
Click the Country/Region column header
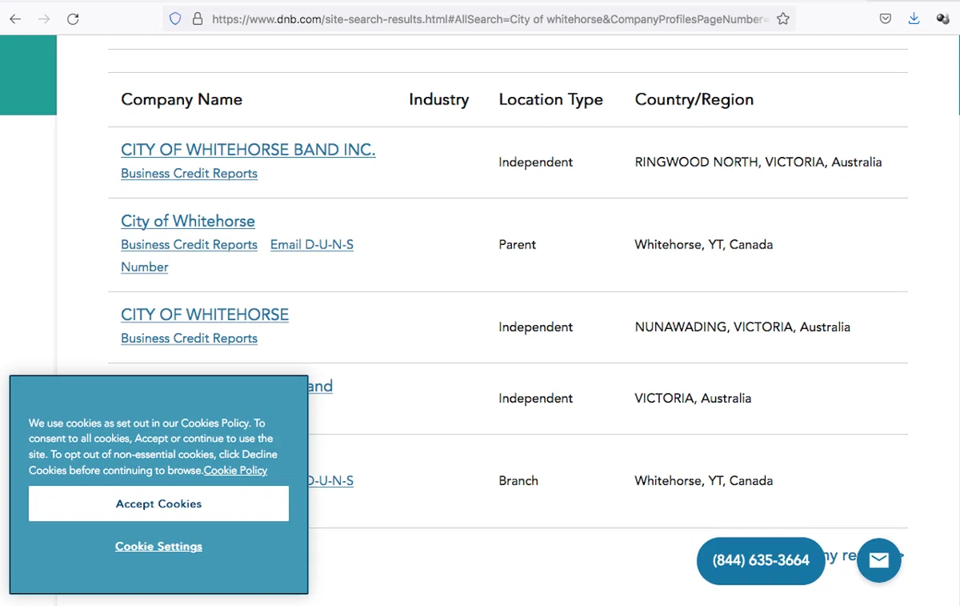[694, 99]
